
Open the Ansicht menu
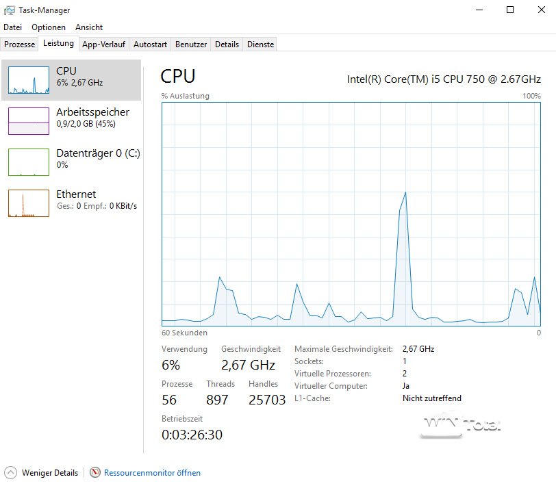point(89,27)
